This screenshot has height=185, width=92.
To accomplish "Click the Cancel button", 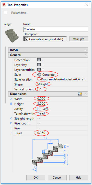I will point(57,178).
